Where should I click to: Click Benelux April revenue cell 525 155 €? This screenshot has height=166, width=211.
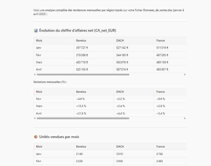pos(82,69)
